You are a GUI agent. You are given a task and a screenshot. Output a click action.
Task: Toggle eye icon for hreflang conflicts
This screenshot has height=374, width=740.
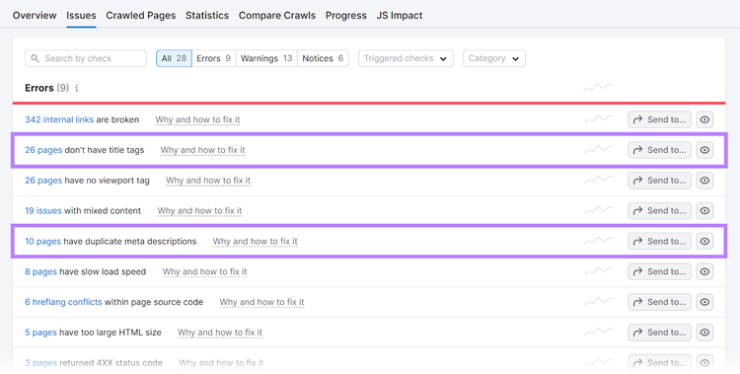(704, 302)
